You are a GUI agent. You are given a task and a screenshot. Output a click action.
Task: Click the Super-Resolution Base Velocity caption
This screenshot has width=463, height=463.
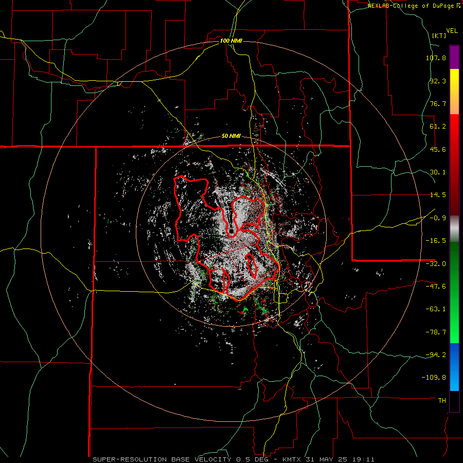pos(234,459)
